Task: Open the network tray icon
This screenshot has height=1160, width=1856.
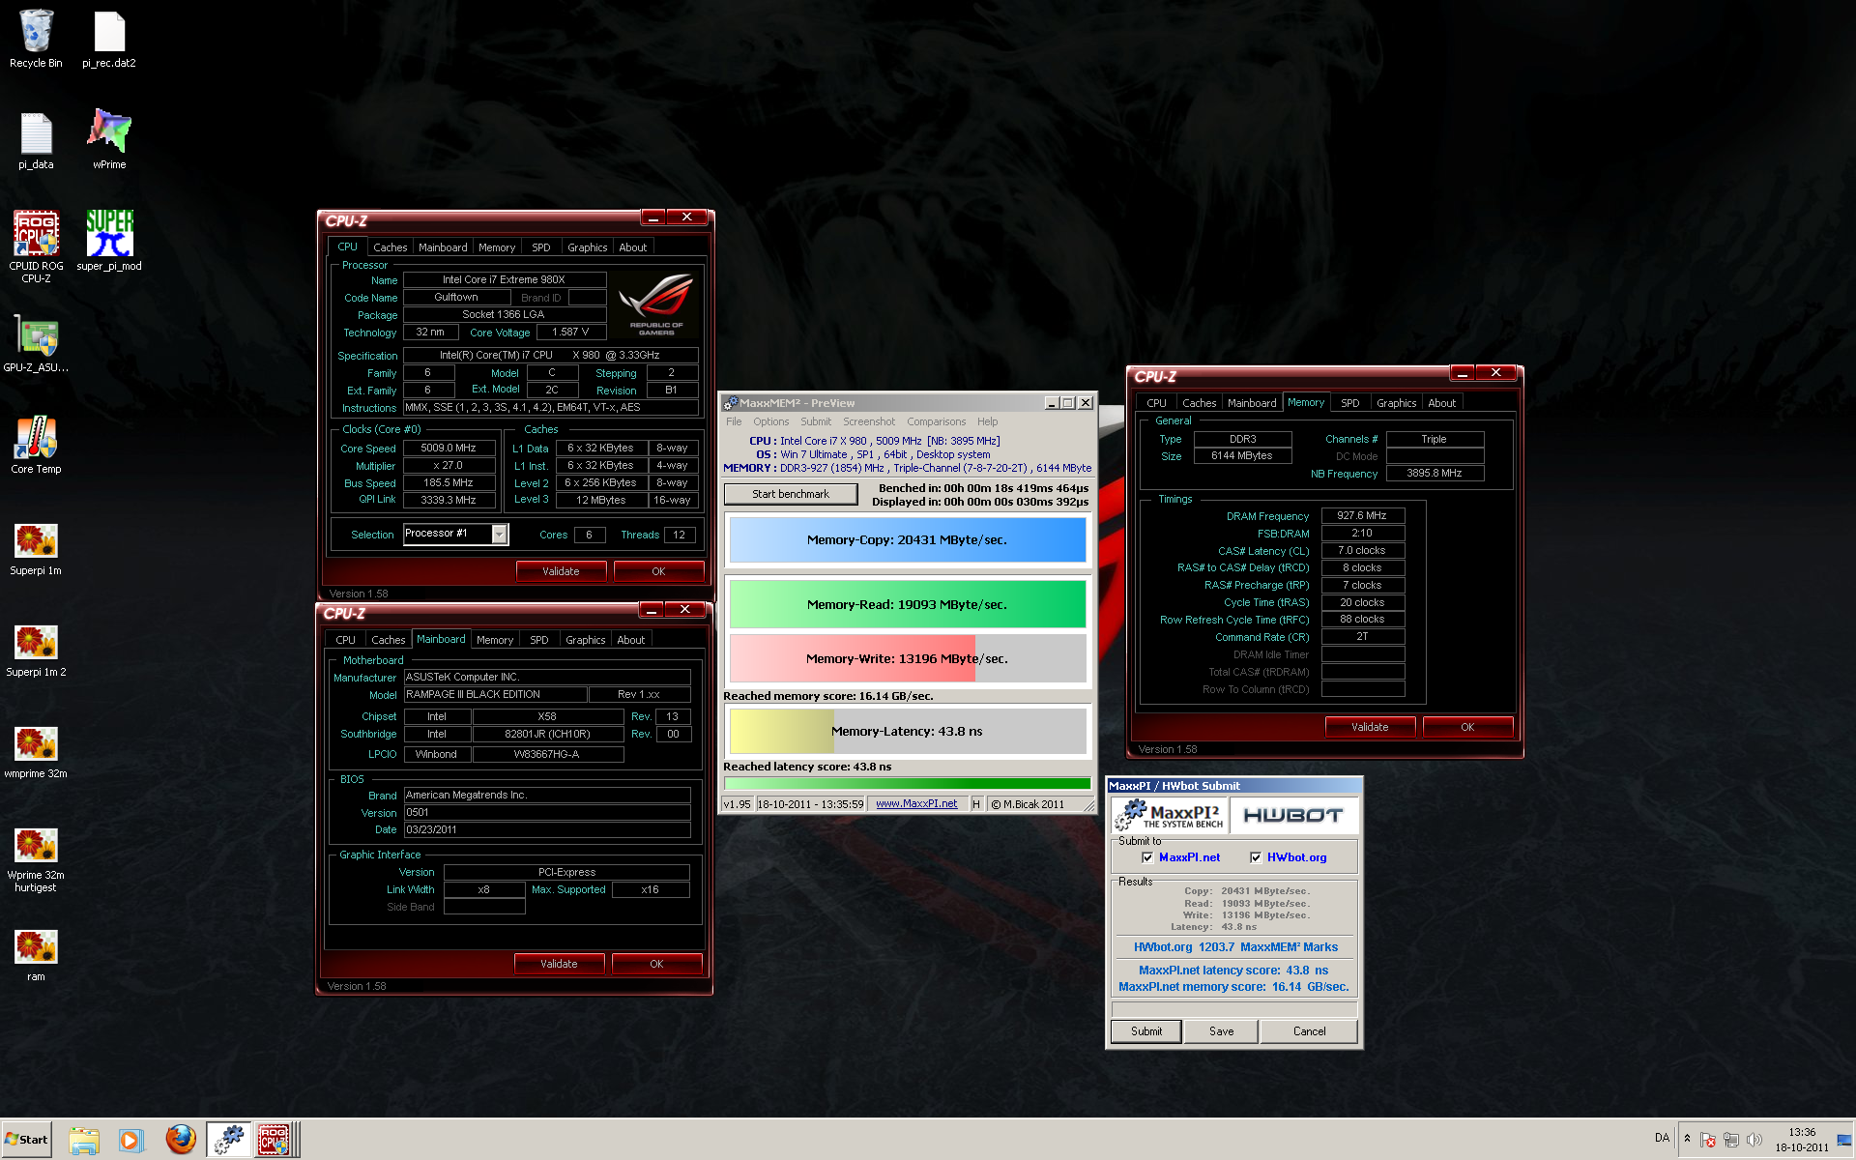Action: pyautogui.click(x=1730, y=1140)
